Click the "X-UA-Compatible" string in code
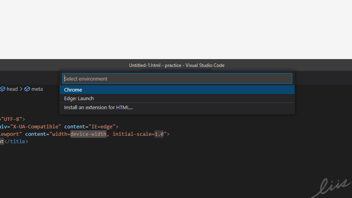 point(36,127)
